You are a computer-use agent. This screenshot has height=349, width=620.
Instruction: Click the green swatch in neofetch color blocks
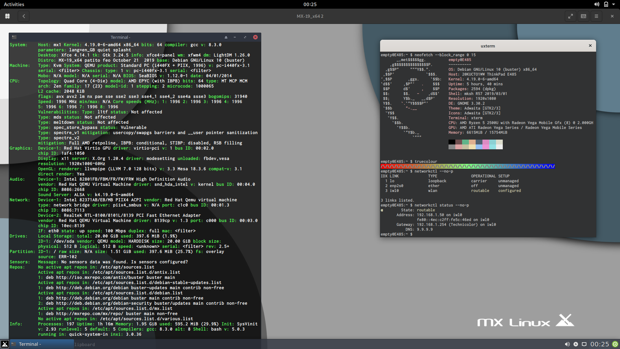(x=465, y=142)
